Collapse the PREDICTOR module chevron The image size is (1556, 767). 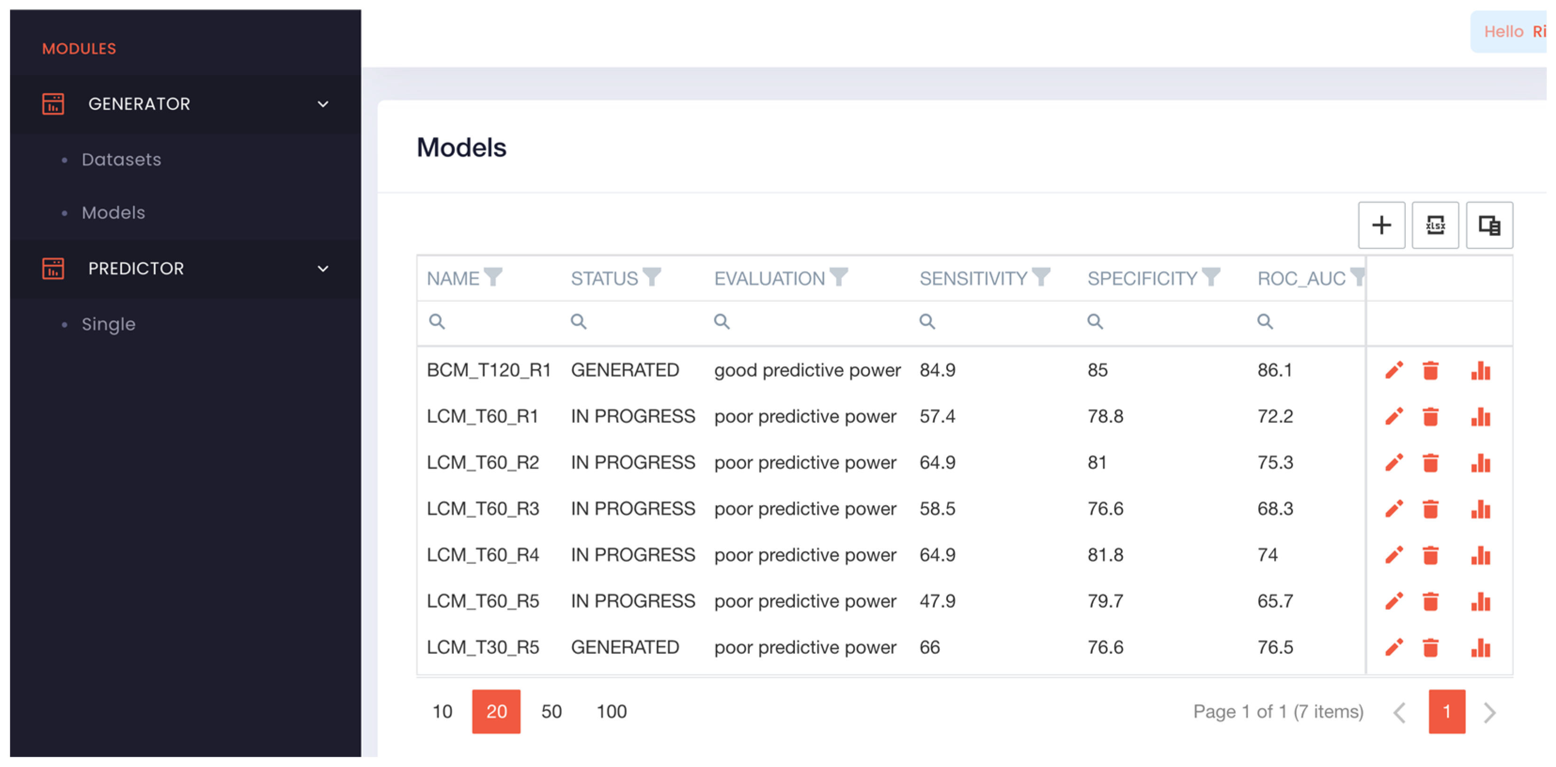[323, 268]
